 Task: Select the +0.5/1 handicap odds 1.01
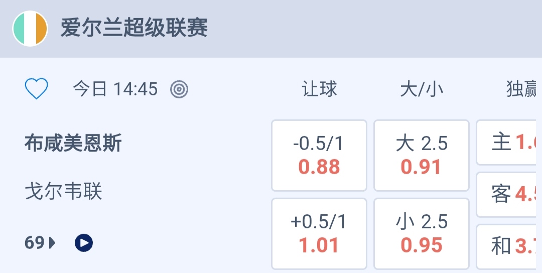coord(319,234)
